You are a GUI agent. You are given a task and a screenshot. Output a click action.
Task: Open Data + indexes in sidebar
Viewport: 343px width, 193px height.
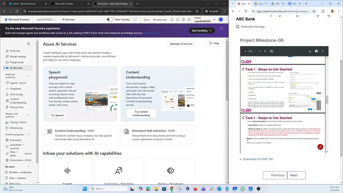click(x=18, y=178)
